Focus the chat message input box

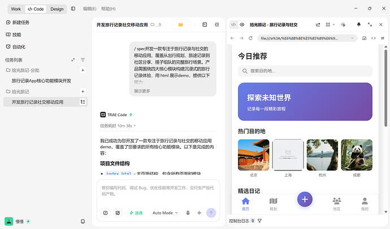pos(158,191)
